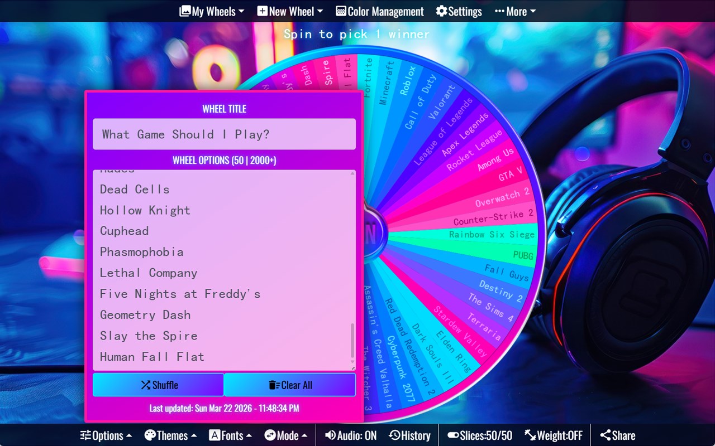Select 'Slay the Spire' entry

click(x=149, y=336)
